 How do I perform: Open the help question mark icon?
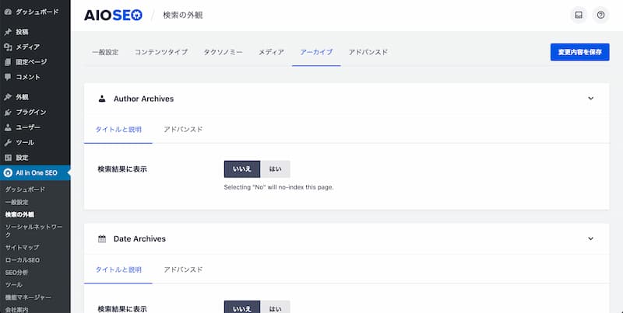[600, 15]
